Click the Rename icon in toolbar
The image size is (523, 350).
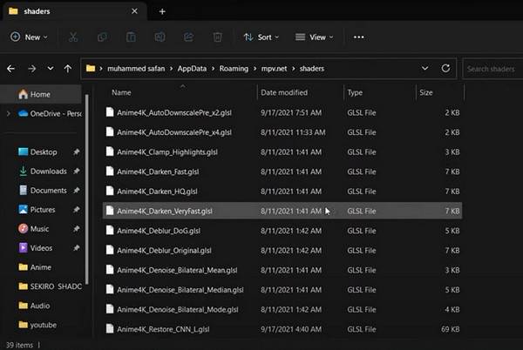[x=160, y=37]
